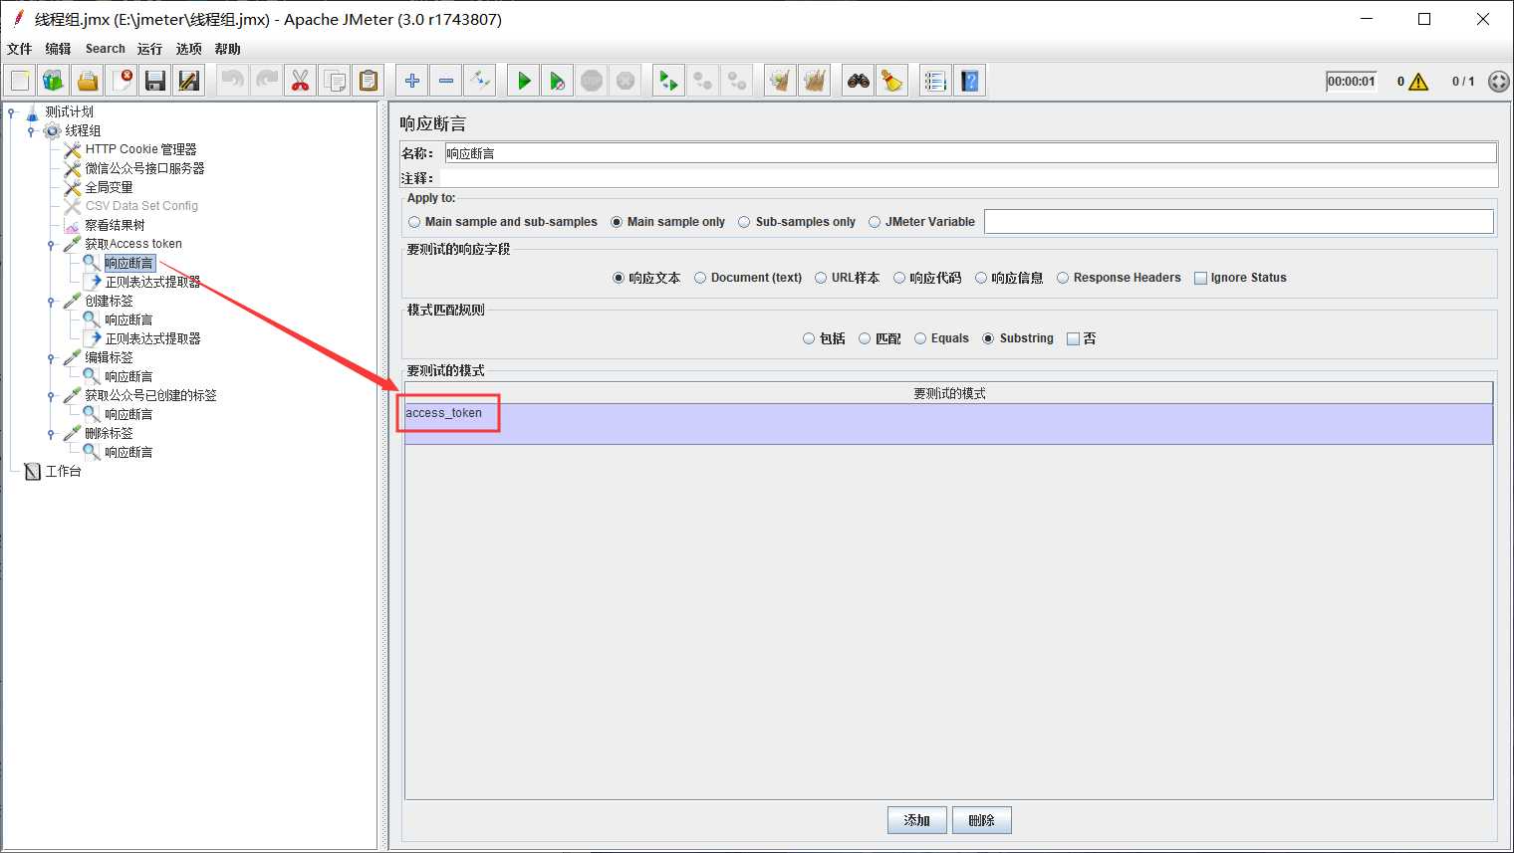Open the 选项 menu
1514x853 pixels.
188,49
